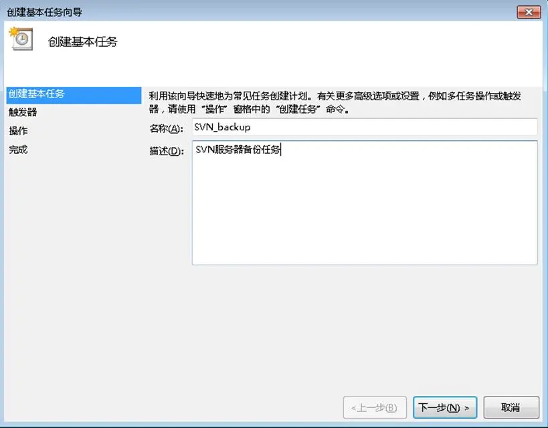Go to the 触发器 step
Screen dimensions: 548x428
click(x=23, y=112)
